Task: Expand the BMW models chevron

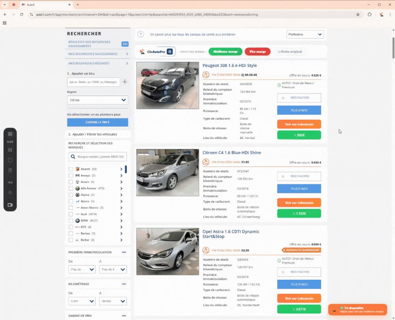Action: 121,220
